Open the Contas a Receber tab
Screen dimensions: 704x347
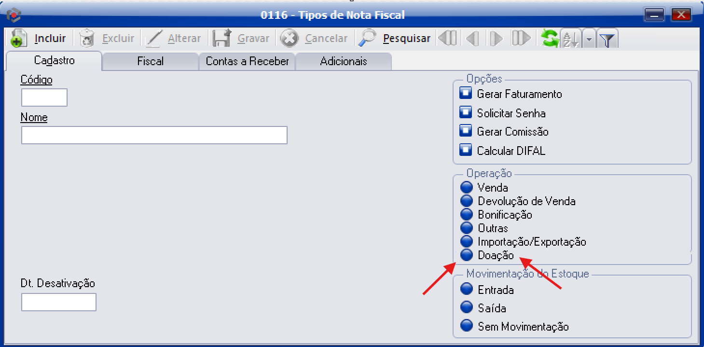[x=247, y=61]
